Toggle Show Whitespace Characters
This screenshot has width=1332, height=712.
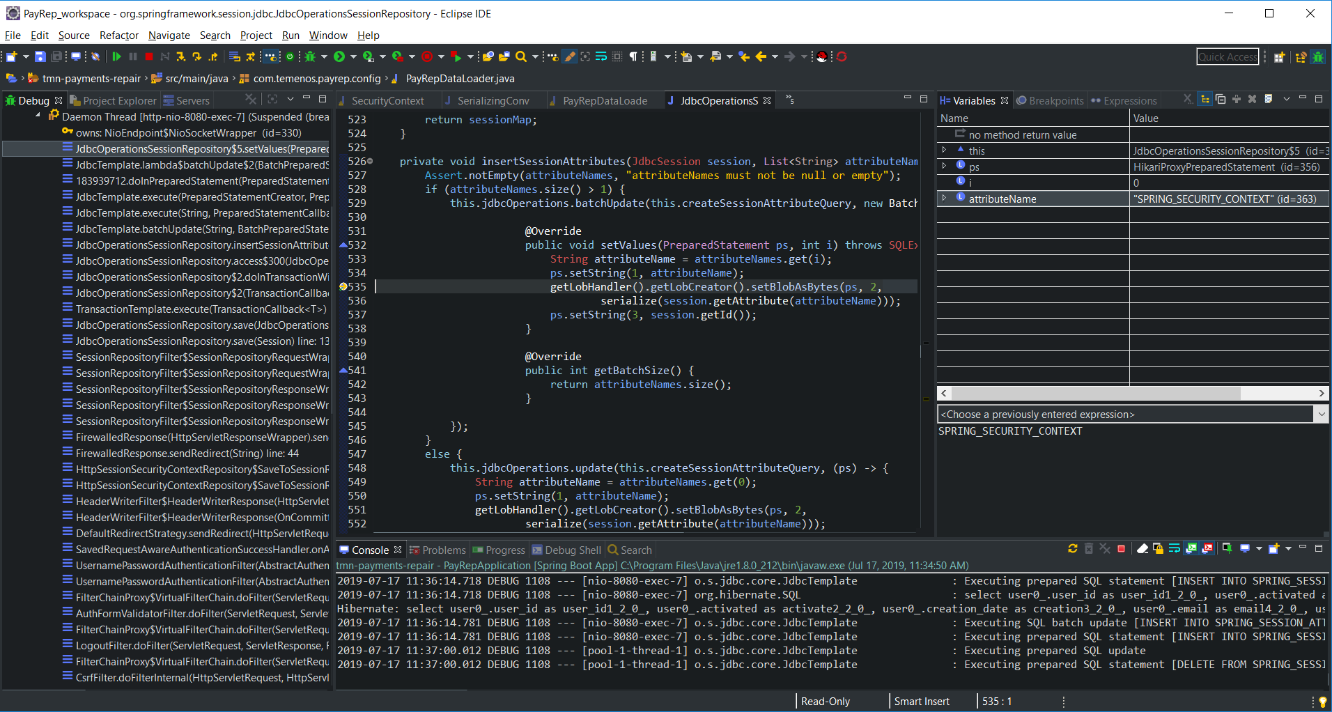(633, 57)
